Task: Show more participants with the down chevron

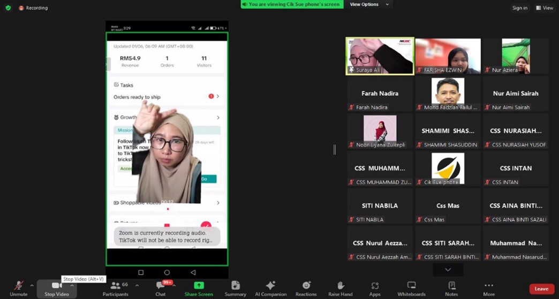Action: 448,270
